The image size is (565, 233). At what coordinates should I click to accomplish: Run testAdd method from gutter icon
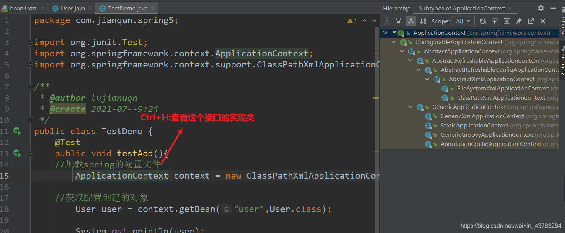[x=17, y=153]
